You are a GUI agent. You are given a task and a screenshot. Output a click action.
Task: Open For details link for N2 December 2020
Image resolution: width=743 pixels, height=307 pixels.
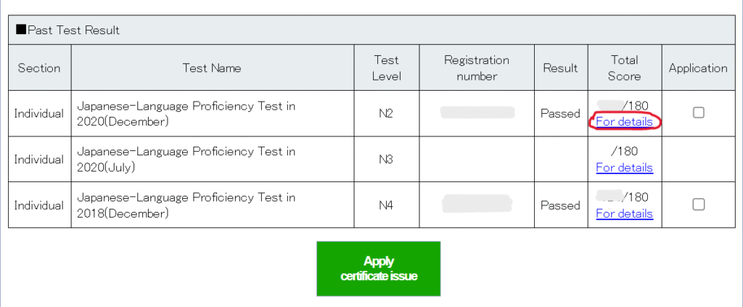point(624,122)
